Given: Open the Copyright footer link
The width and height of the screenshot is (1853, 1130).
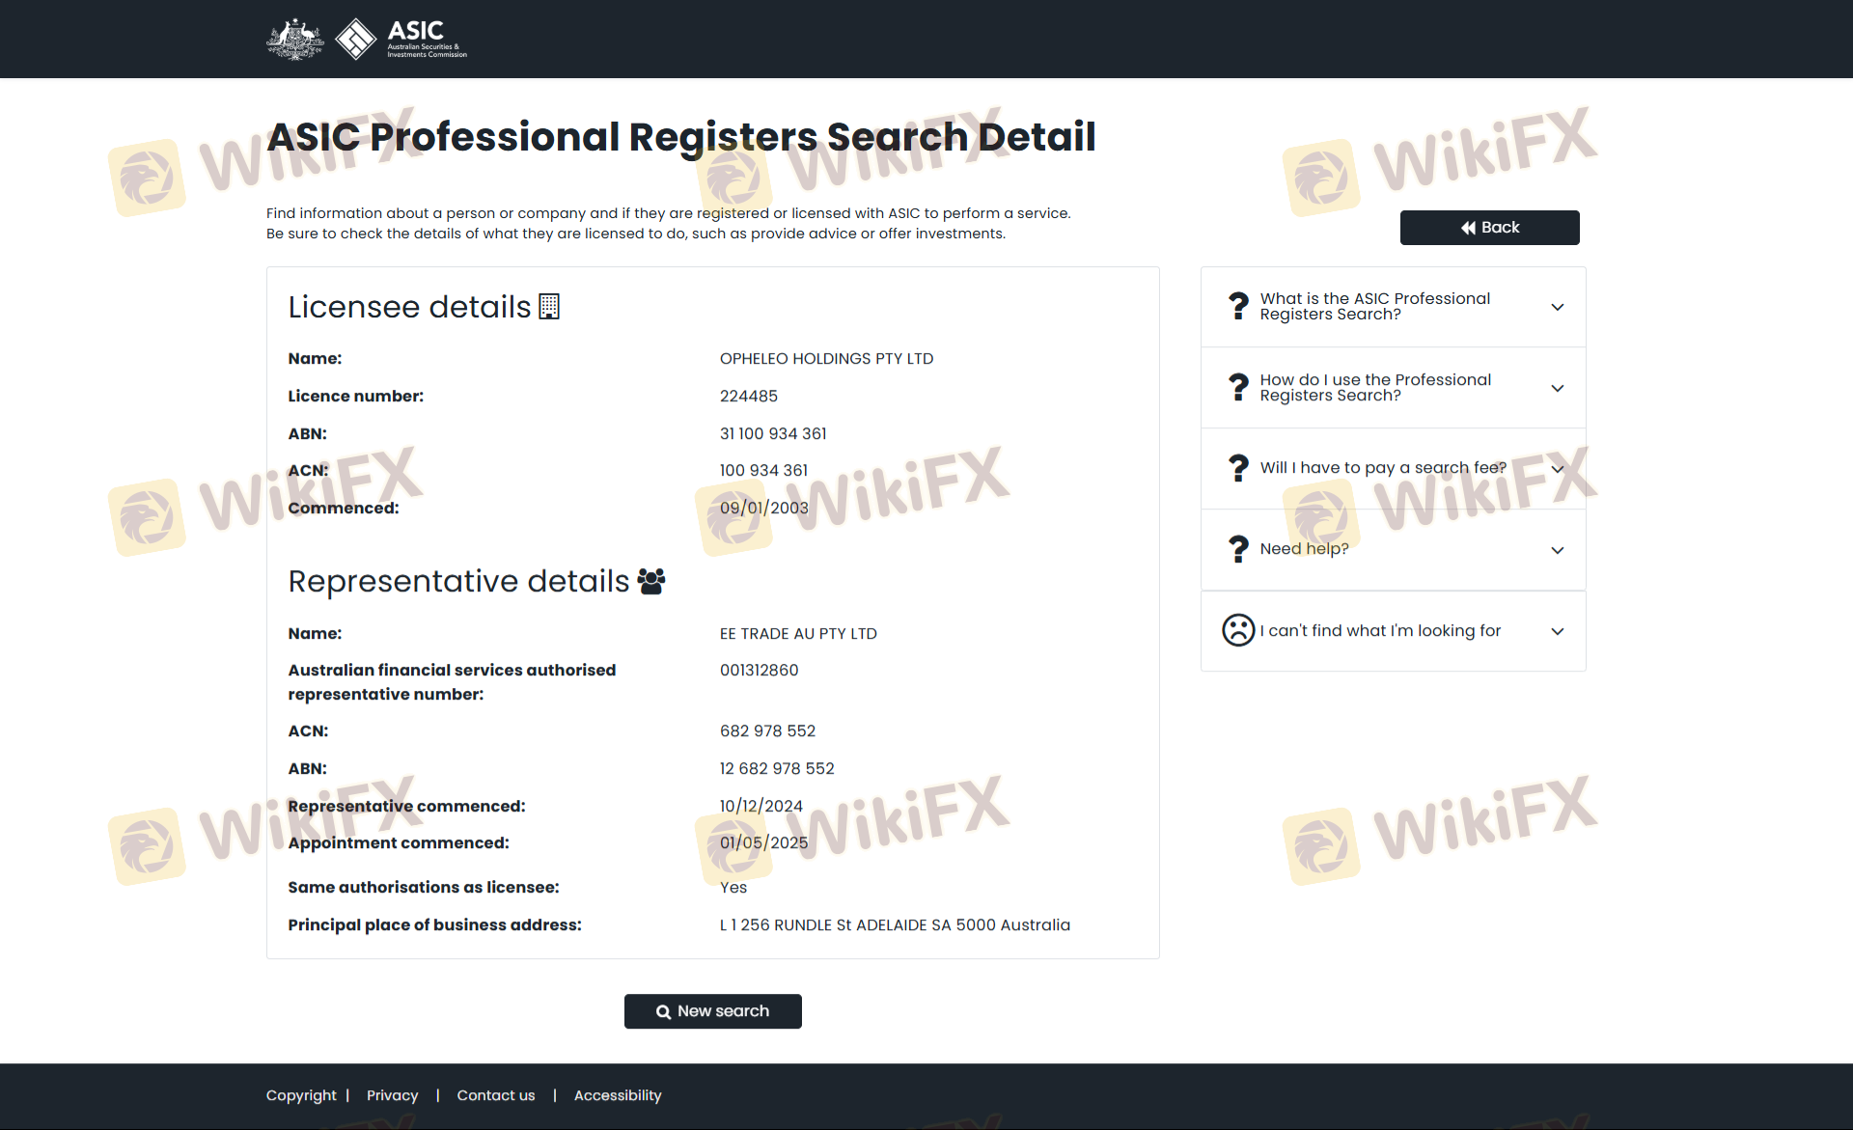Looking at the screenshot, I should (x=301, y=1095).
